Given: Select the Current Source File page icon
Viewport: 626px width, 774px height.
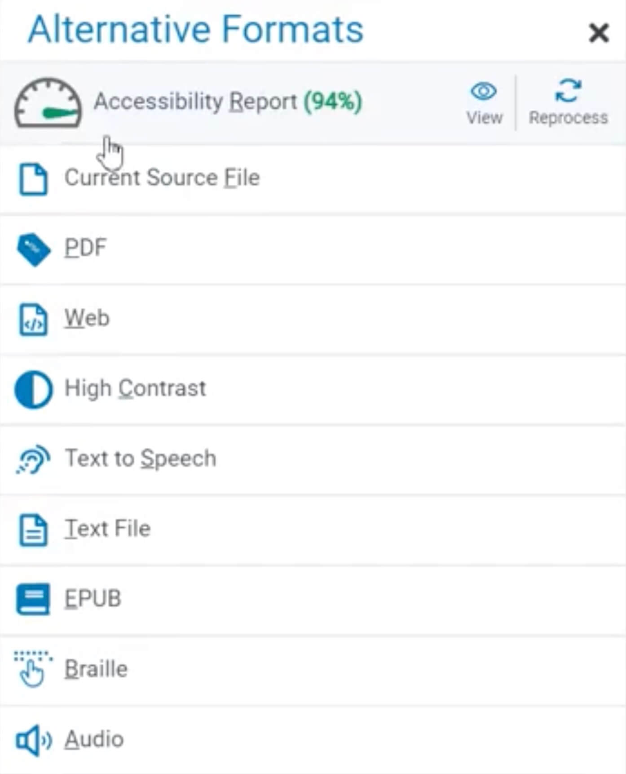Looking at the screenshot, I should [33, 179].
